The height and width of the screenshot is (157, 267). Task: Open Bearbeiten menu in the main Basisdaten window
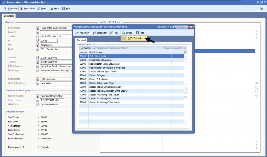(28, 8)
